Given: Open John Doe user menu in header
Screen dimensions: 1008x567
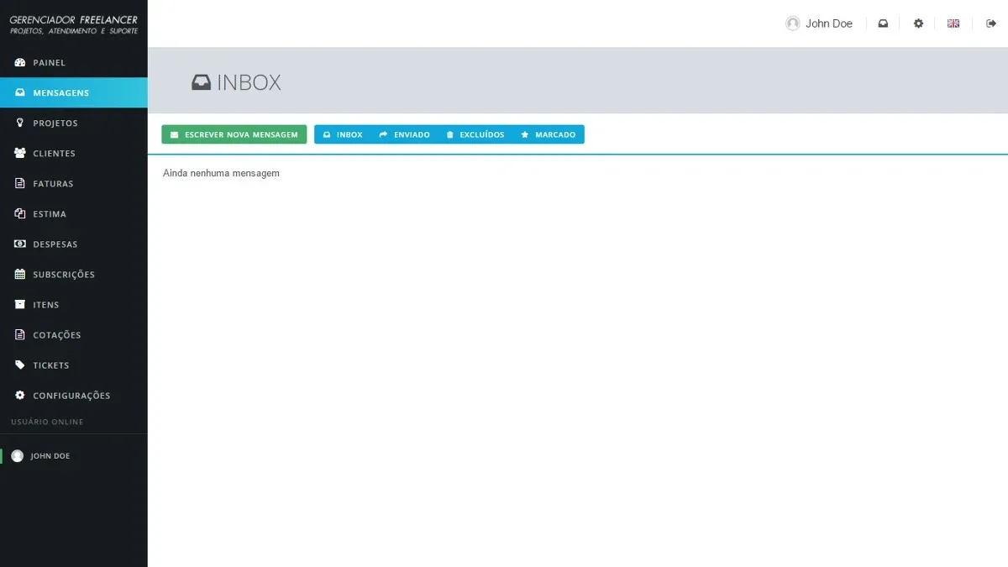Looking at the screenshot, I should pyautogui.click(x=819, y=24).
